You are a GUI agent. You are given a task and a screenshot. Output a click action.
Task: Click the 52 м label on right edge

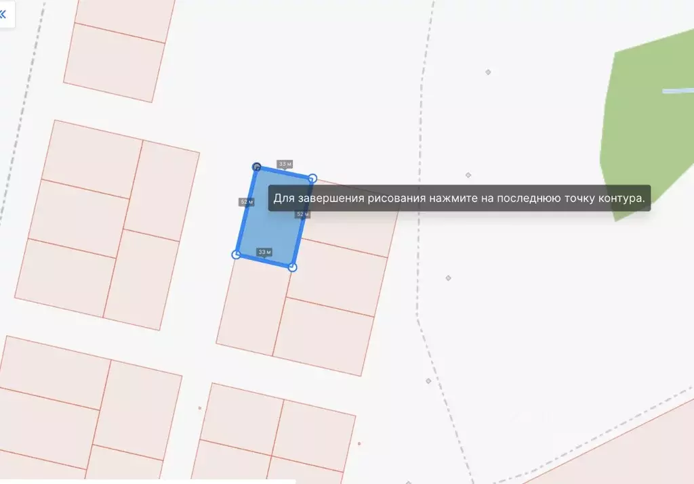click(x=302, y=215)
